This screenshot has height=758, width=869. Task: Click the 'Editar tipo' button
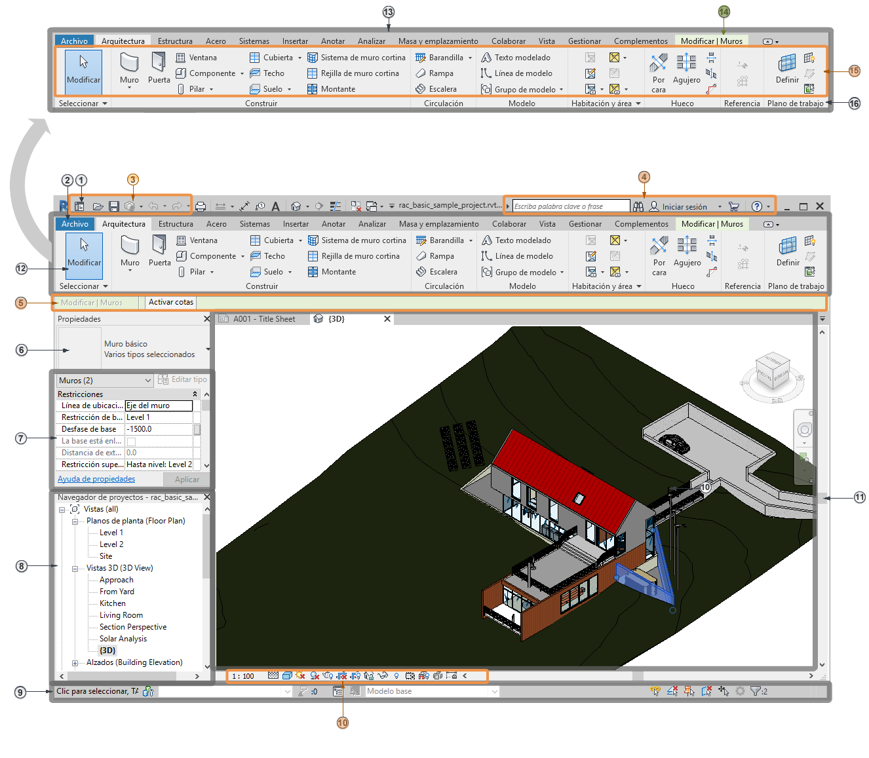click(182, 379)
